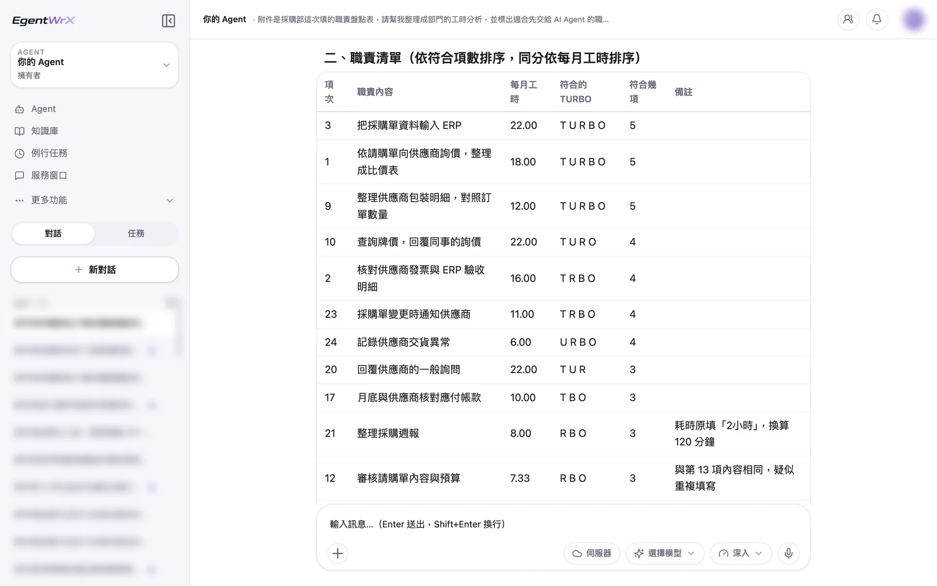
Task: Open 例行任務 menu item
Action: 95,153
